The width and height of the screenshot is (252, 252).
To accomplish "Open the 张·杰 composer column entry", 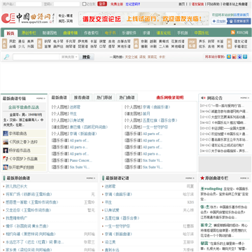I will (205, 206).
